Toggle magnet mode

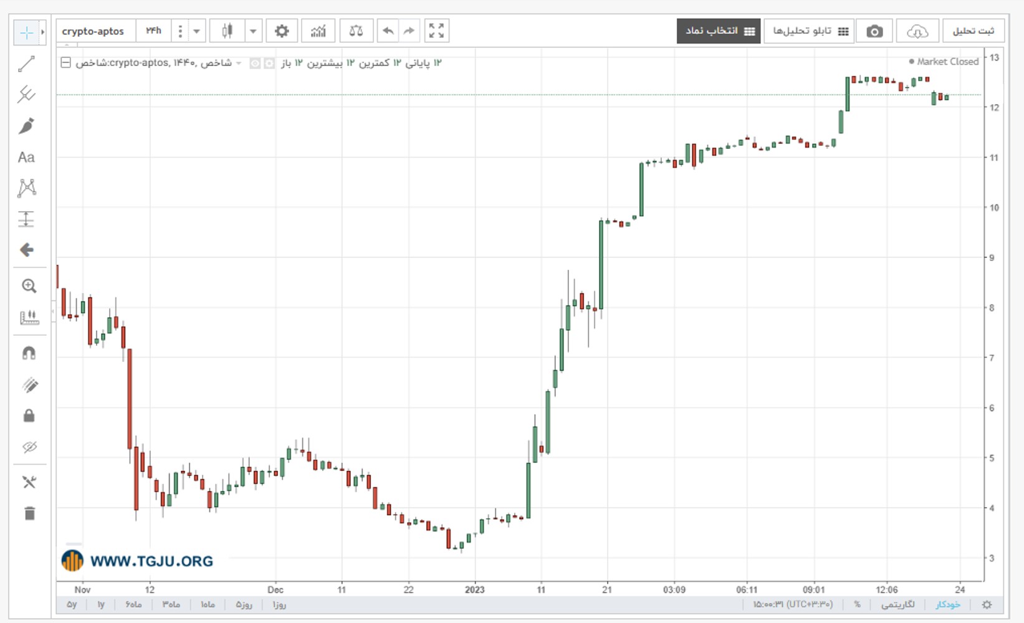click(29, 353)
